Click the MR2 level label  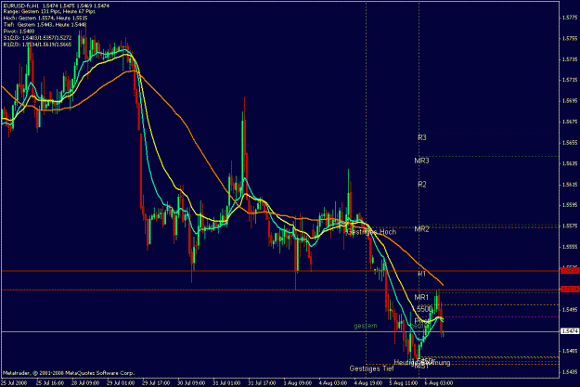(421, 229)
